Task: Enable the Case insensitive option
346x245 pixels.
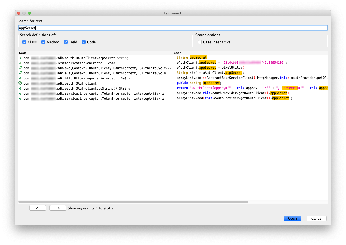Action: pos(200,42)
